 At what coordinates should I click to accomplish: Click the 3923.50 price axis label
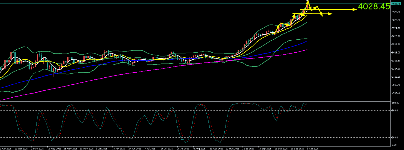(x=396, y=12)
